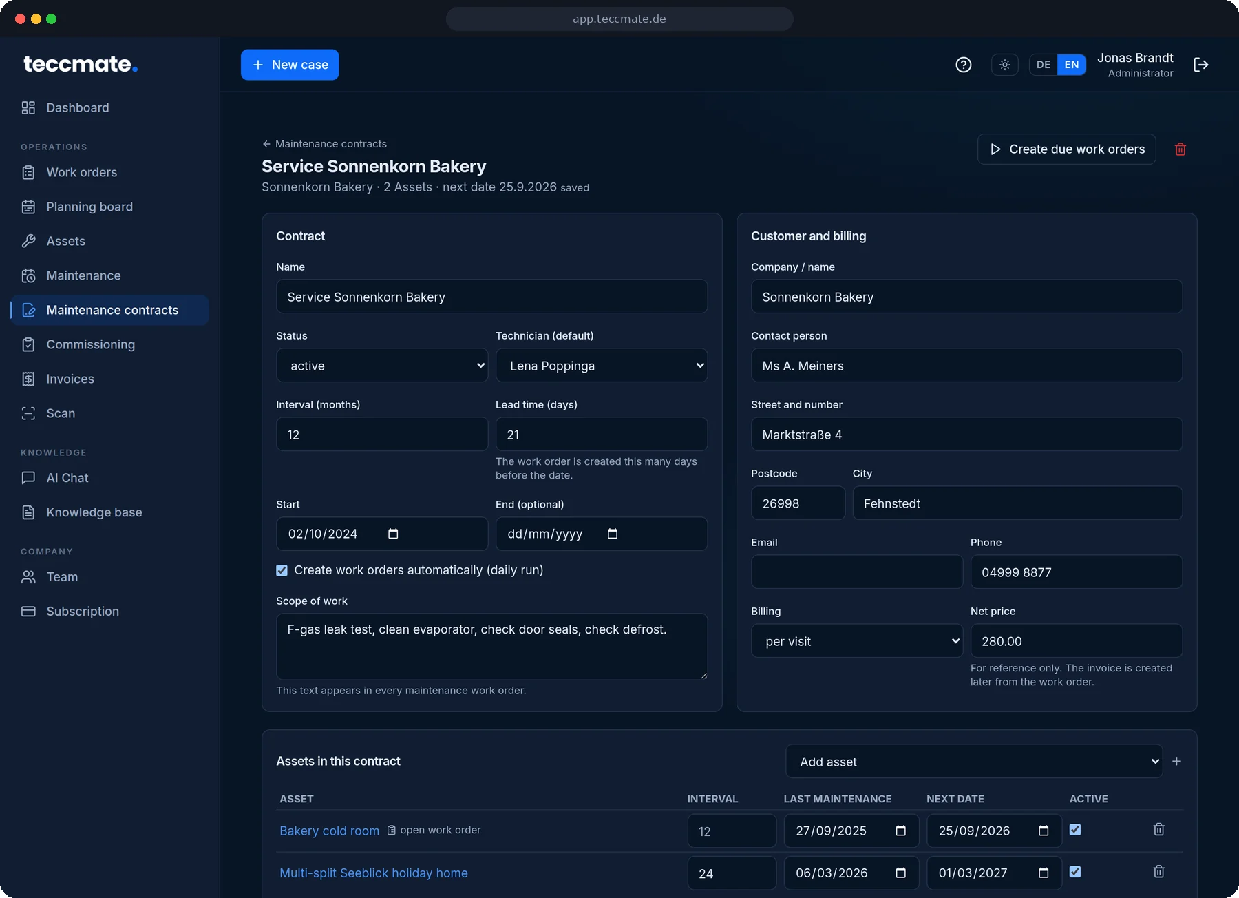Click the Scope of work textarea
The height and width of the screenshot is (898, 1239).
491,647
